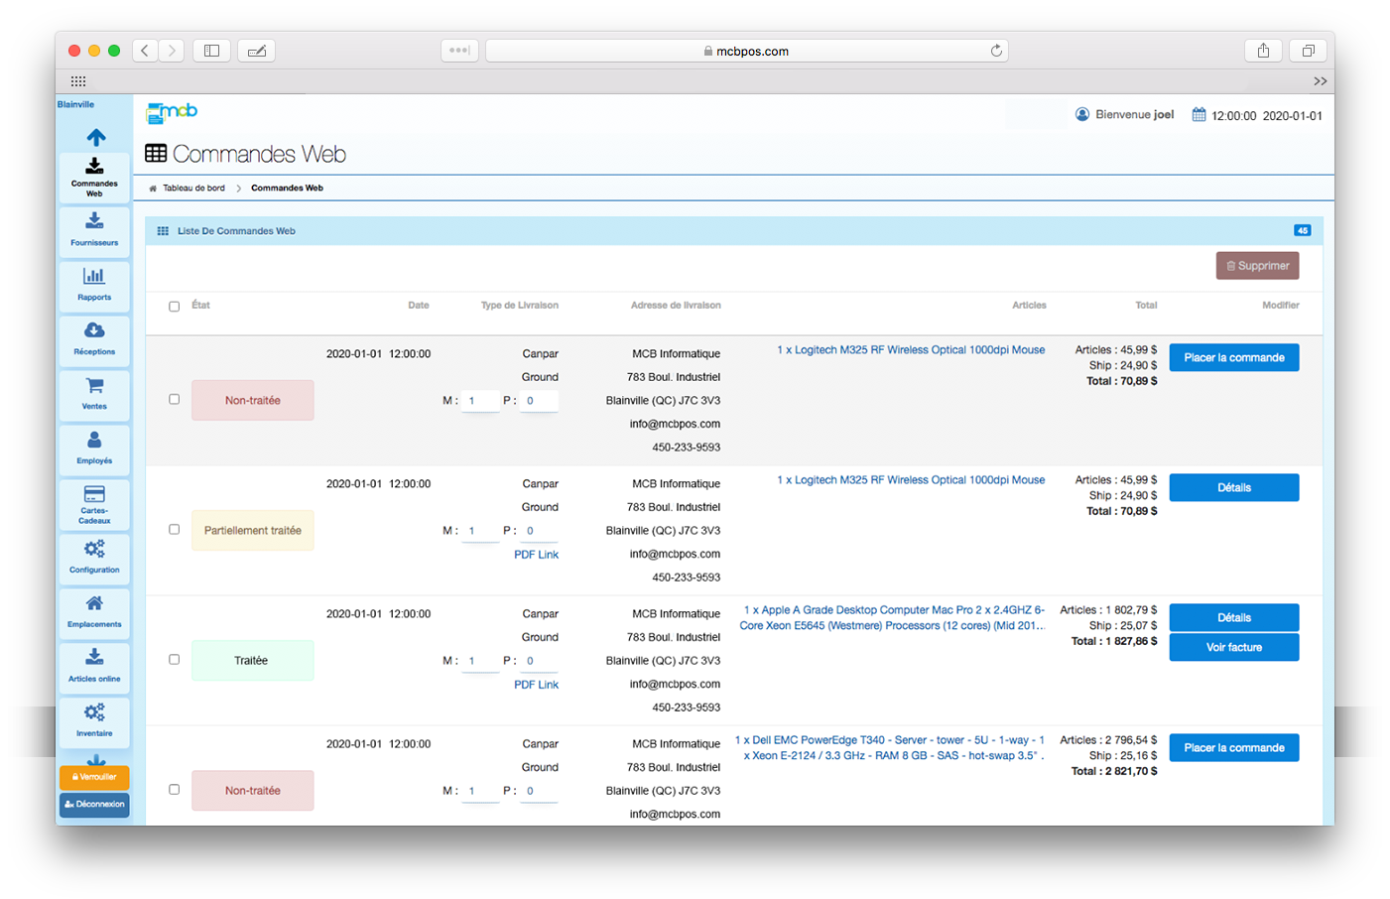Open the favorites grid icon
1390x899 pixels.
click(78, 81)
